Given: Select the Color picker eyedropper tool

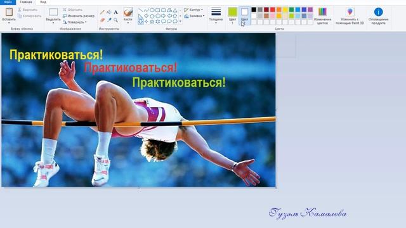Looking at the screenshot, I should point(109,20).
